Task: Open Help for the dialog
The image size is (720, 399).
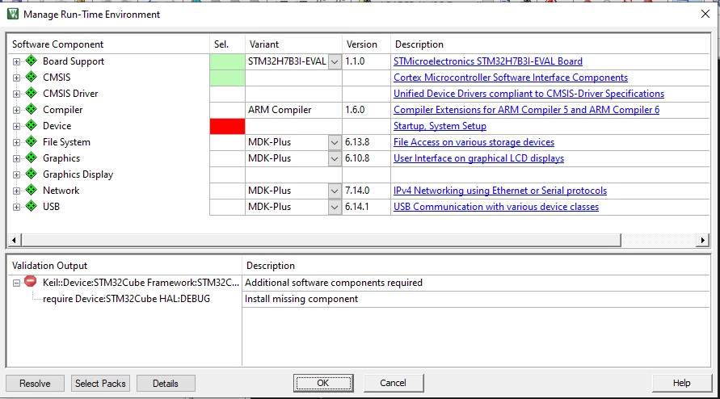Action: [x=681, y=383]
